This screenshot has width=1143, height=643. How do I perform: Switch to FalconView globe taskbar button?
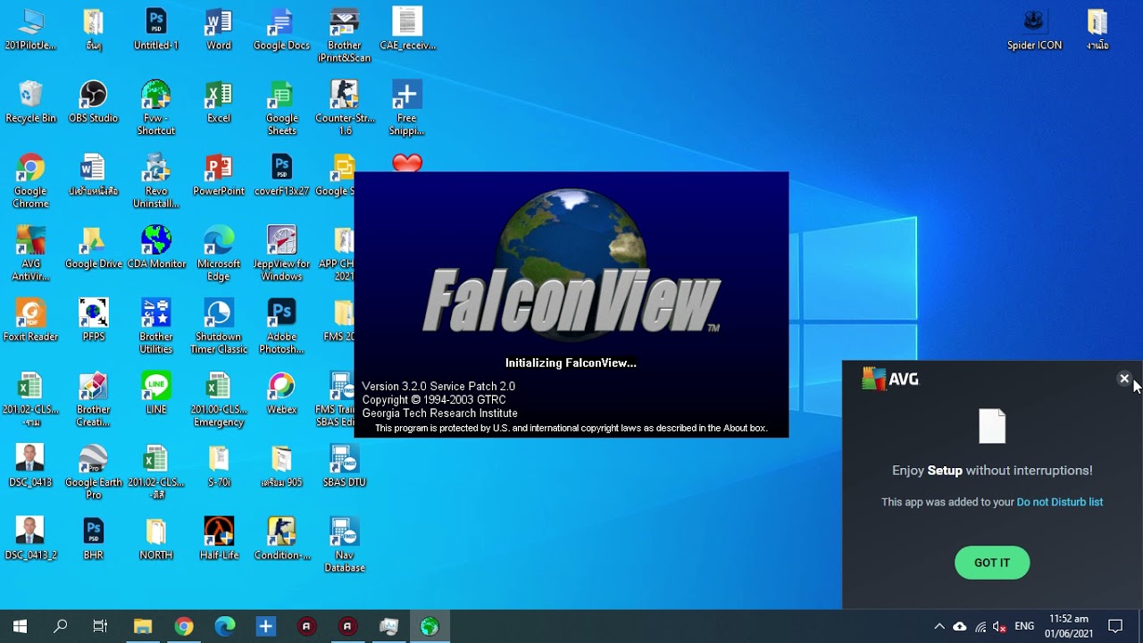430,626
